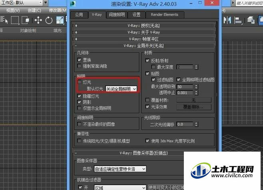Toggle 使用 3ds Max 光度学比例 checkbox

coord(147,141)
